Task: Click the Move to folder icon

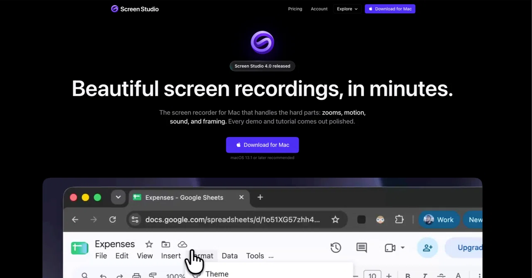Action: coord(166,244)
